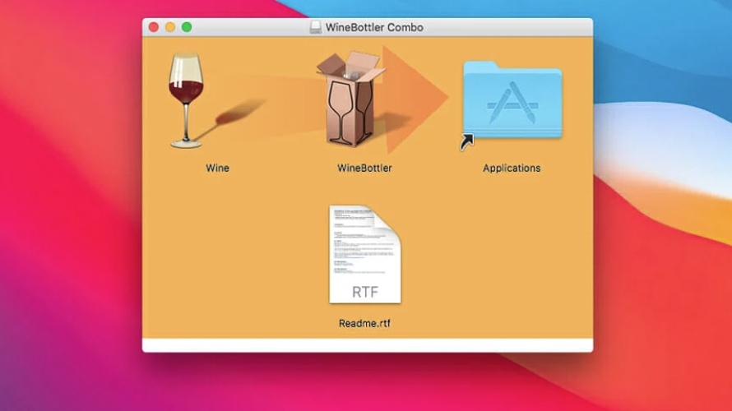
Task: Close the WineBottler Combo window
Action: pos(154,27)
